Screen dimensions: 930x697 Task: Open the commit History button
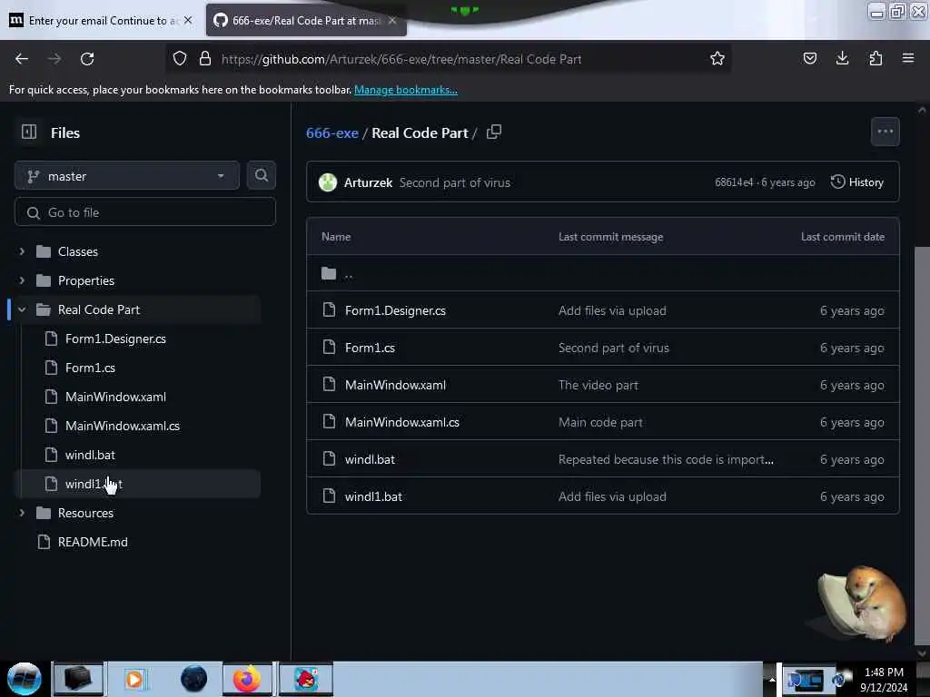pos(857,182)
